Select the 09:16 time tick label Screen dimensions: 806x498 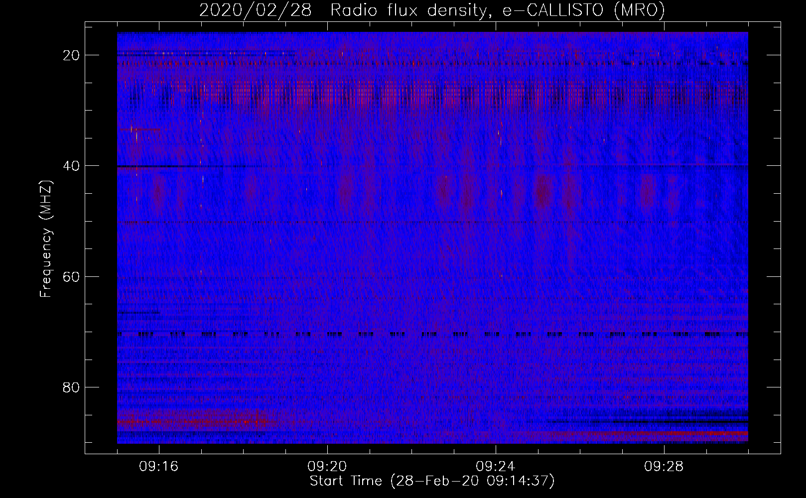pos(159,467)
